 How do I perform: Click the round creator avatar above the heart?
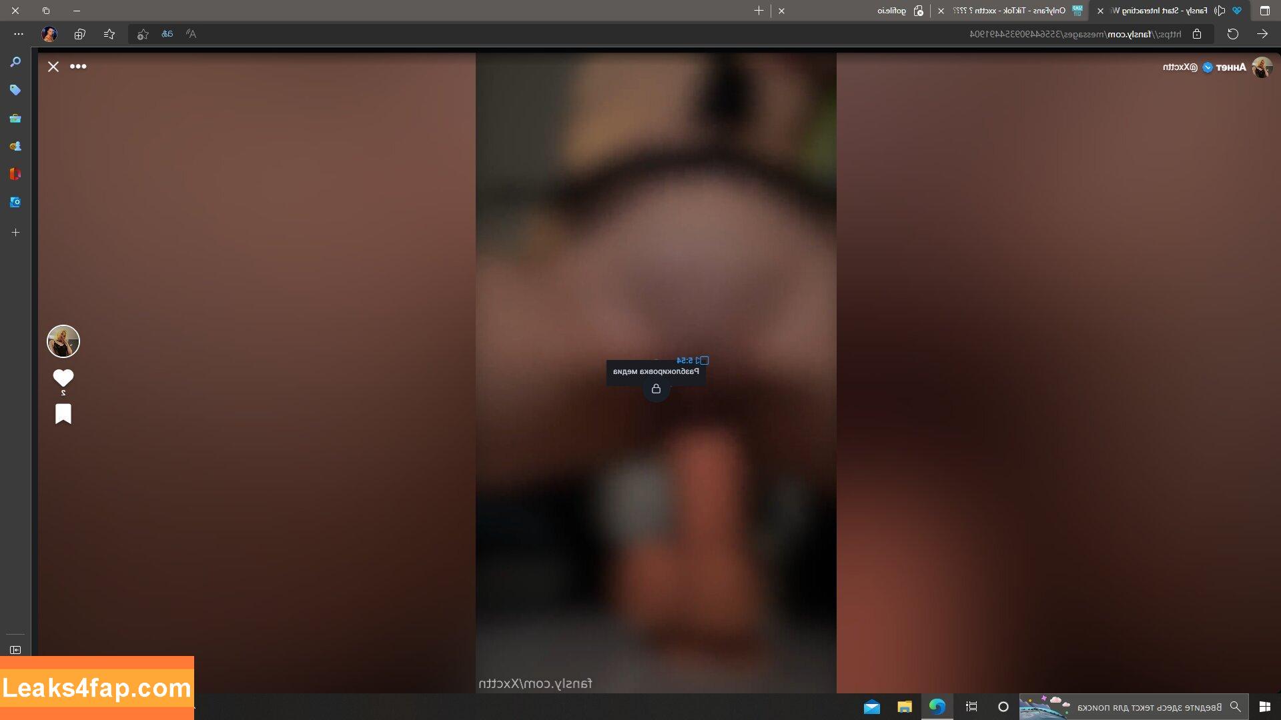pos(63,341)
